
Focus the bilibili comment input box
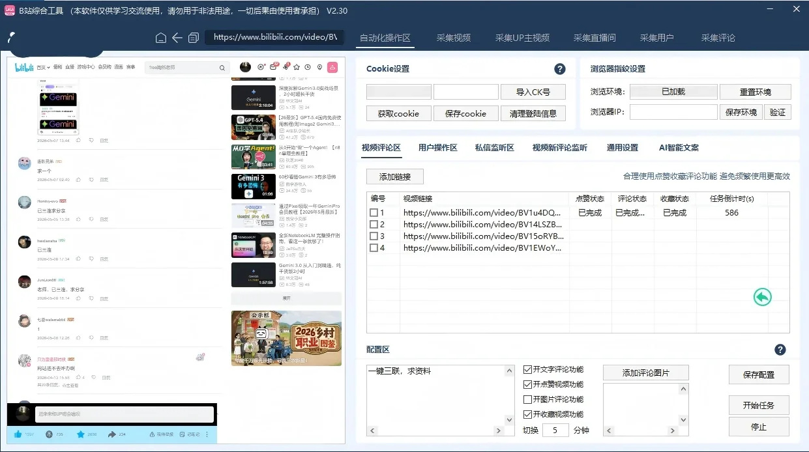point(124,414)
